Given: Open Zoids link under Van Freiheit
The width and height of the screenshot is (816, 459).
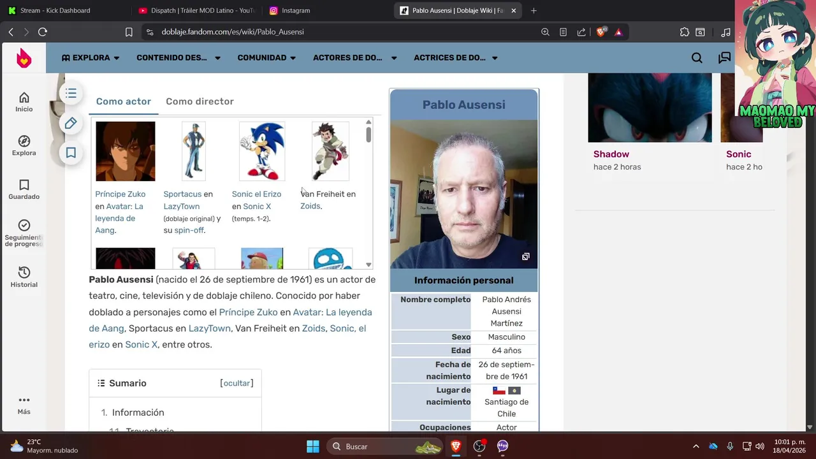Looking at the screenshot, I should coord(310,206).
